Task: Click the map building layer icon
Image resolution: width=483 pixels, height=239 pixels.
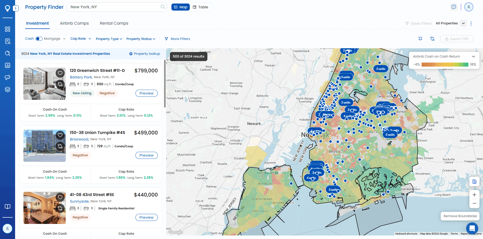Action: (x=474, y=181)
